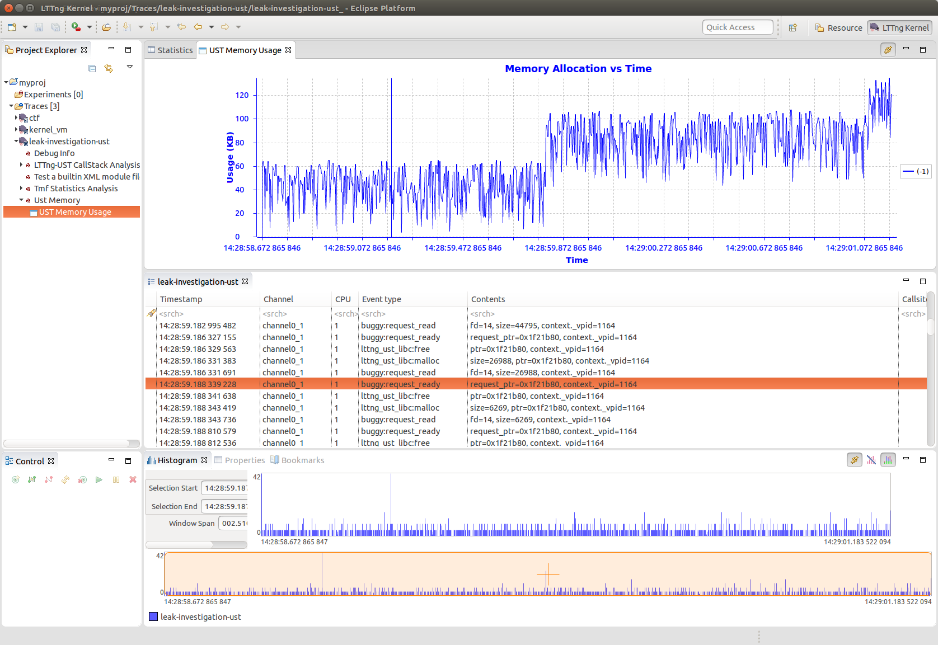Click the New wizard toolbar icon
Screen dimensions: 938x645
(12, 27)
